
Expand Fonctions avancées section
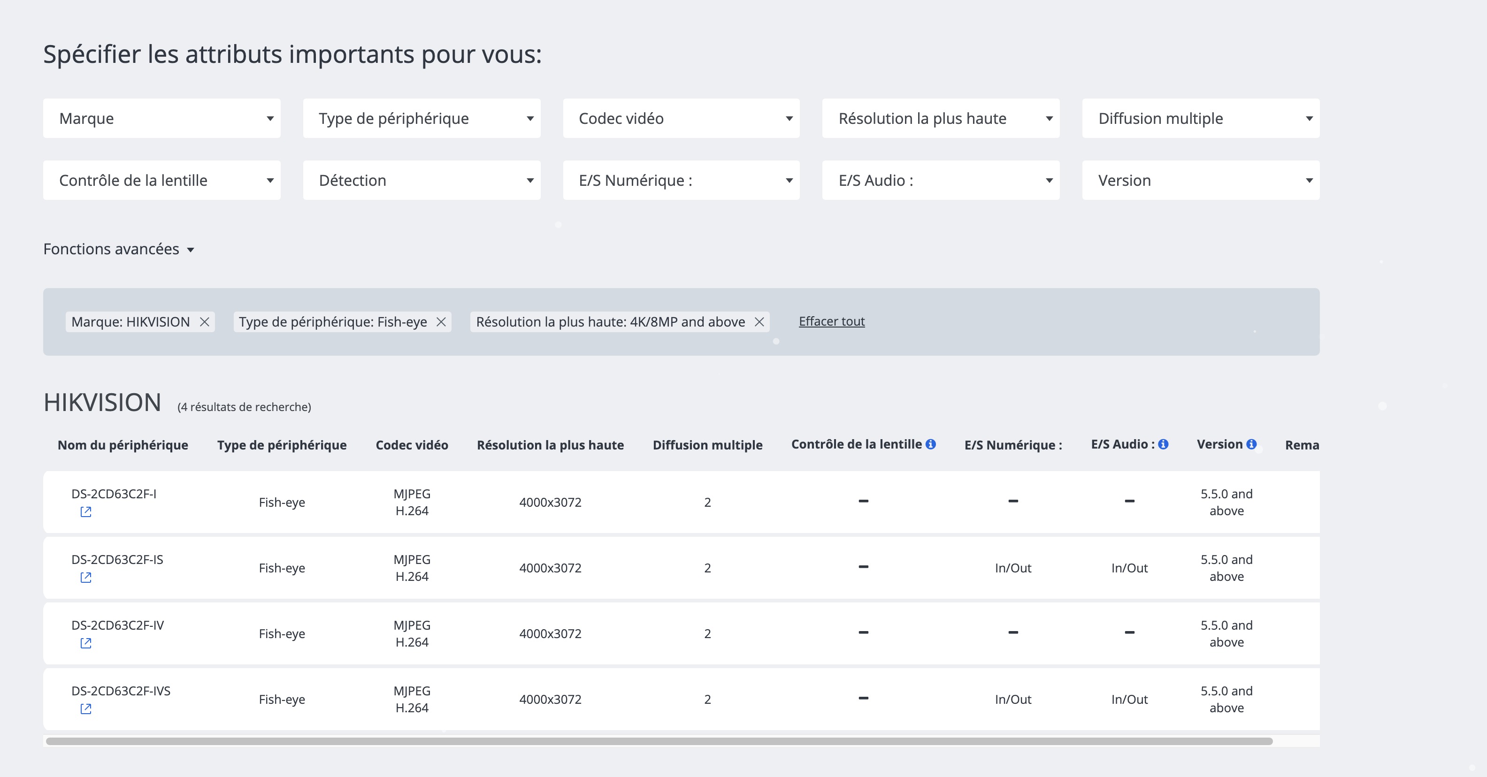118,249
